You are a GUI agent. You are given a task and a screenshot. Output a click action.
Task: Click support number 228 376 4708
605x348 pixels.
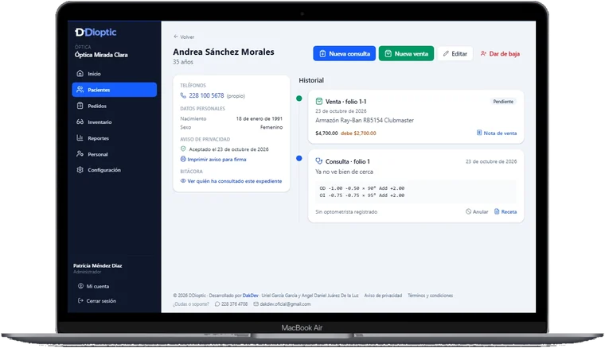coord(235,304)
